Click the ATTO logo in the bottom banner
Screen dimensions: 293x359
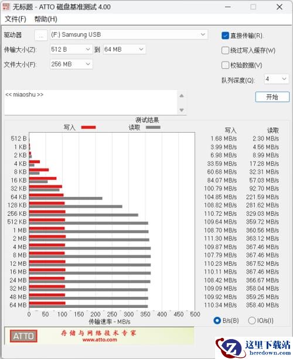(23, 336)
